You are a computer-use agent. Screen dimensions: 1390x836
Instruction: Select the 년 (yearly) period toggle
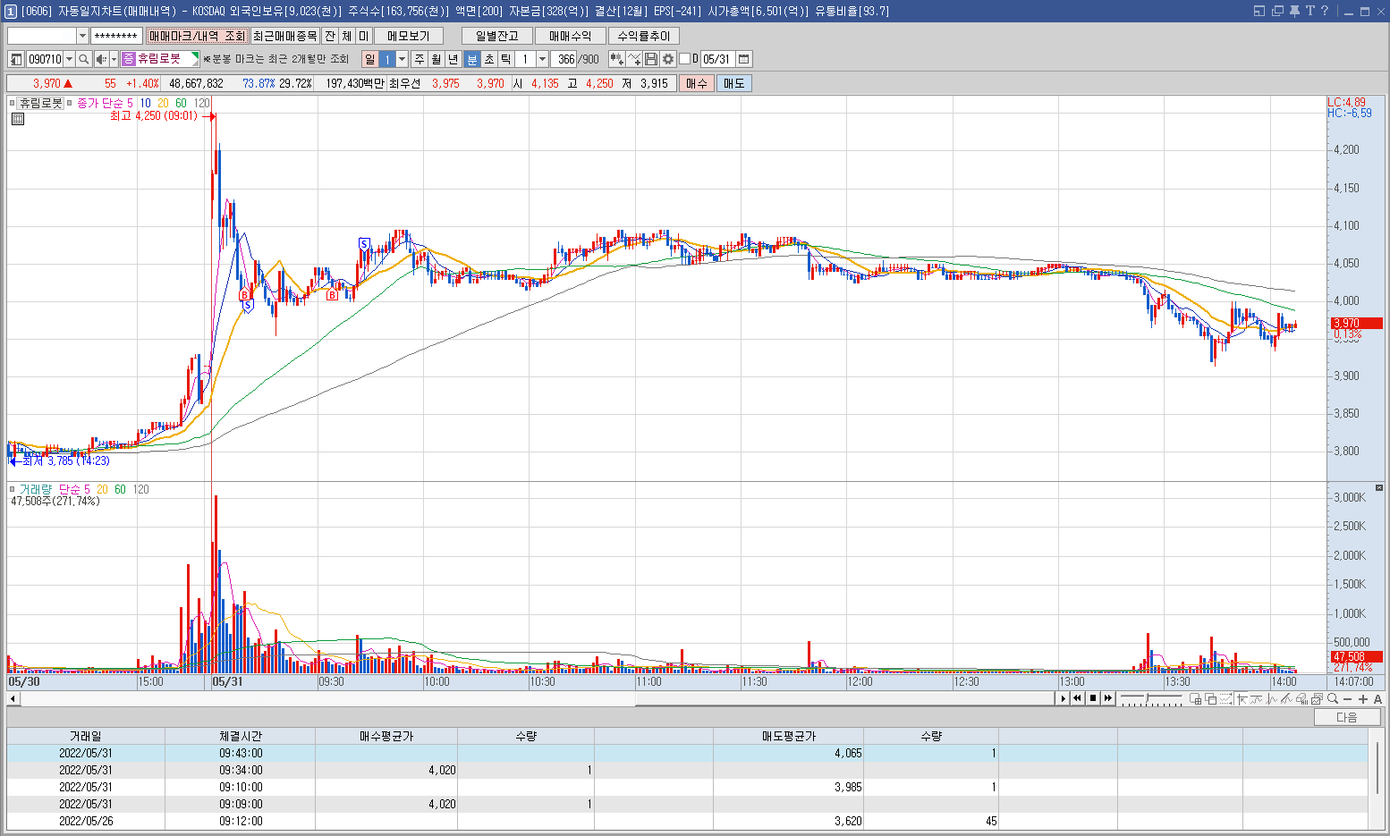[453, 59]
